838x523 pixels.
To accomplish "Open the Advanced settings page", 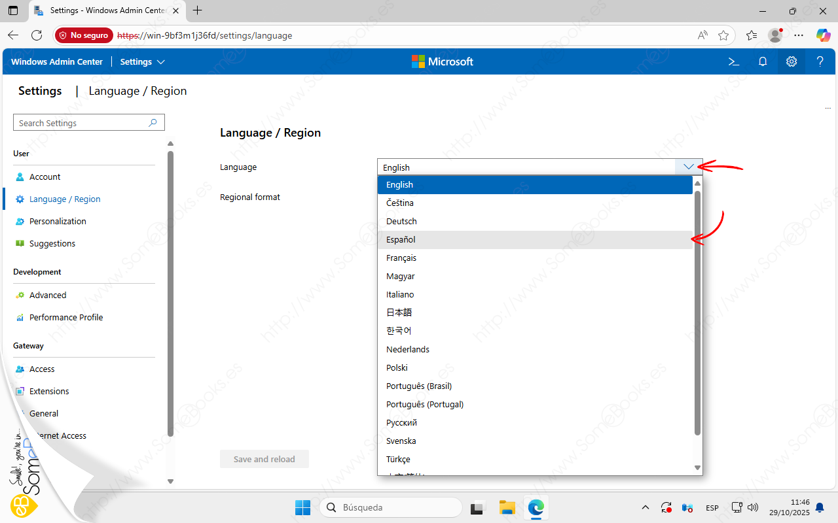I will pos(48,295).
